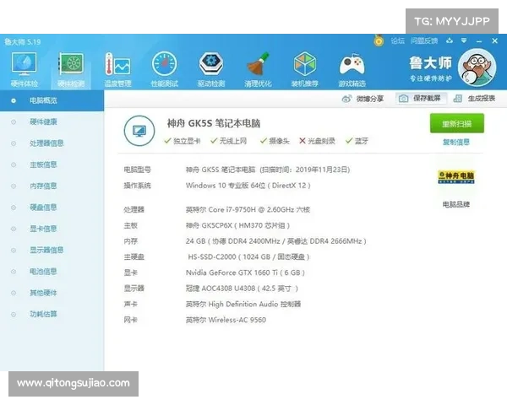The image size is (507, 405).
Task: Open 装机推荐 cube icon
Action: (x=304, y=67)
